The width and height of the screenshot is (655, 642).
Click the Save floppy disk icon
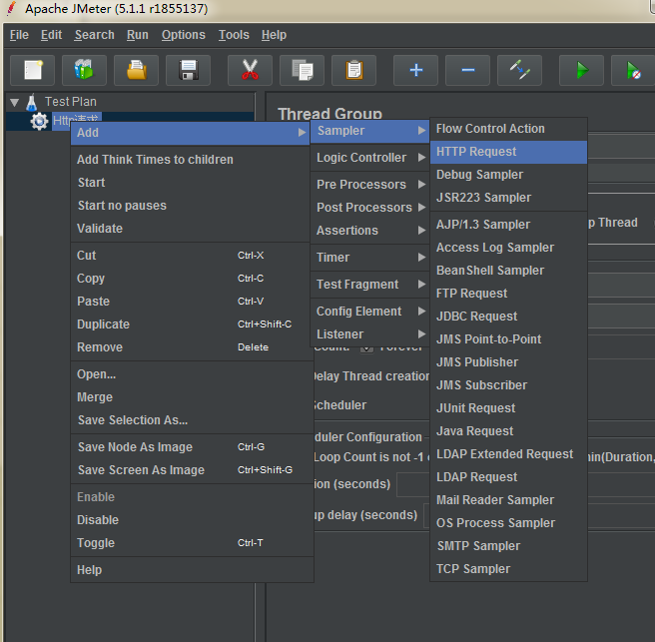click(188, 70)
